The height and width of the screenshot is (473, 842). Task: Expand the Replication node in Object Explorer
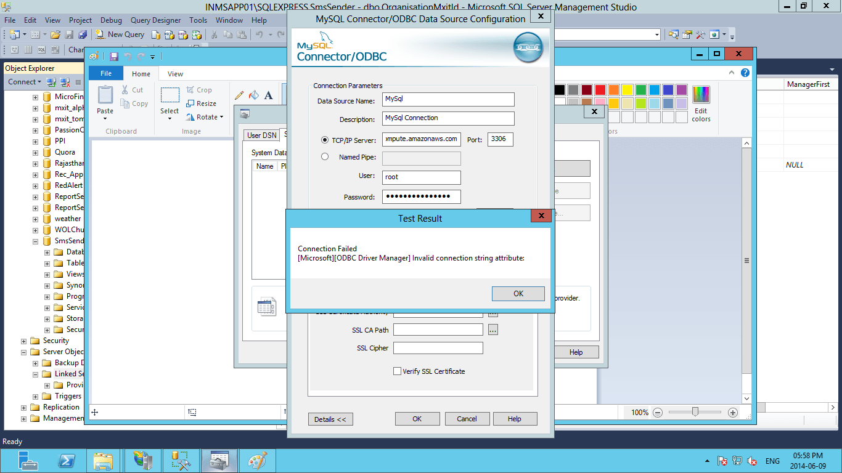pos(24,407)
